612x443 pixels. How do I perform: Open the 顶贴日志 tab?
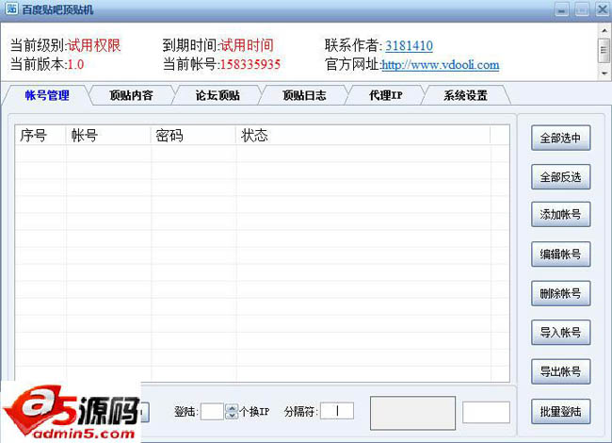point(304,95)
